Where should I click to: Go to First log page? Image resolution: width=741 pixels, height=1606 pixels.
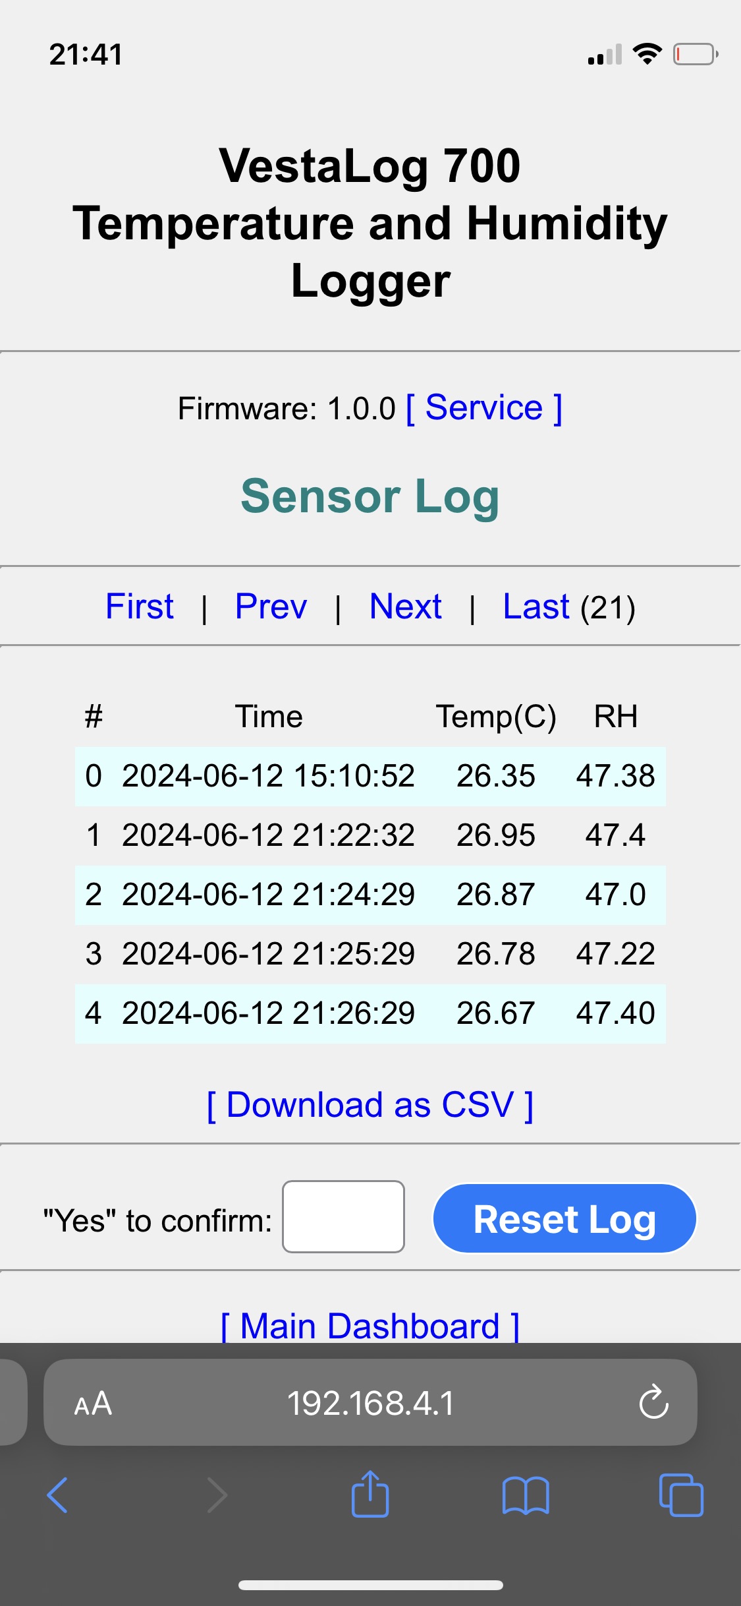pos(140,607)
